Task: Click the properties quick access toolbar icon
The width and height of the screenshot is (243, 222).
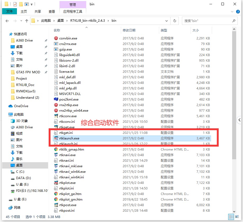Action: coord(15,4)
